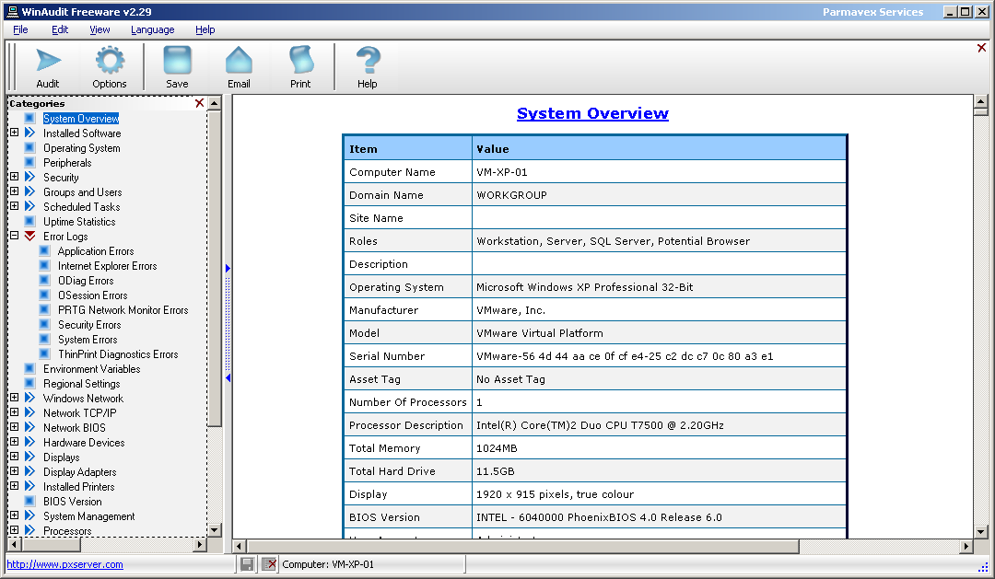The width and height of the screenshot is (995, 579).
Task: Open the Edit menu
Action: [x=60, y=29]
